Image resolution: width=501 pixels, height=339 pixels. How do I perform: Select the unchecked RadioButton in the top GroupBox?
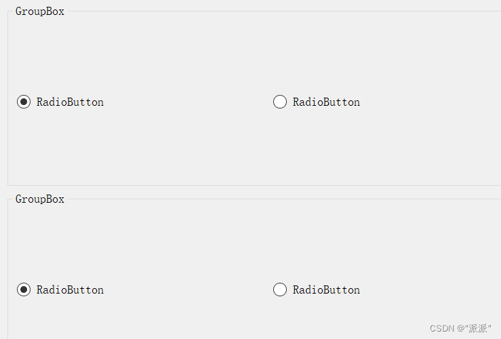280,102
